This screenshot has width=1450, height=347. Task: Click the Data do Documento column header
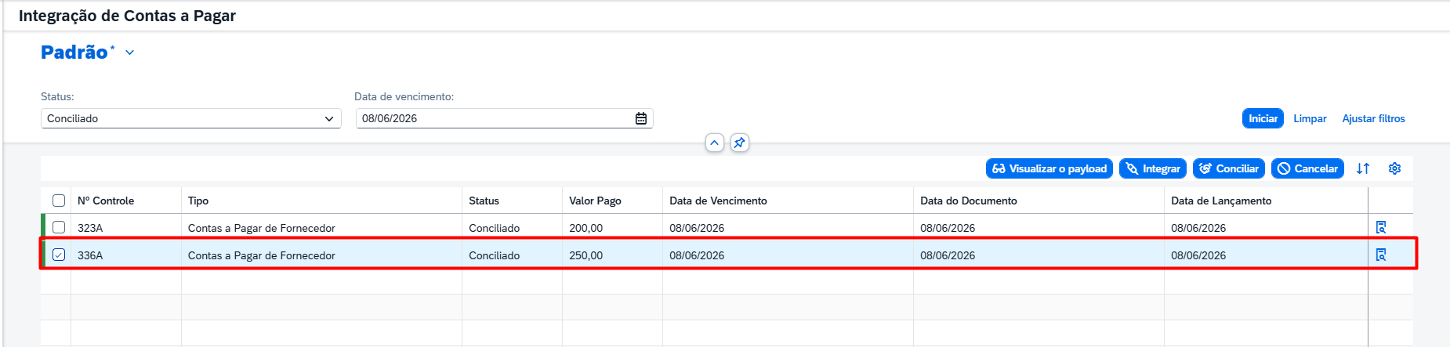(1039, 201)
